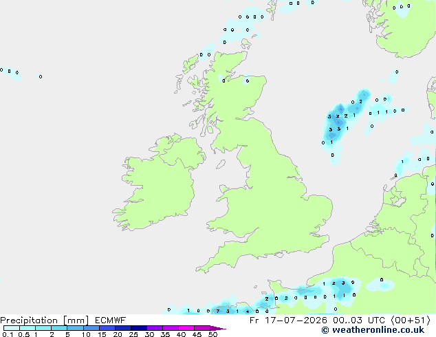The height and width of the screenshot is (337, 436).
Task: Select the 0.1–0.5 mm legend color swatch
Action: coord(12,328)
